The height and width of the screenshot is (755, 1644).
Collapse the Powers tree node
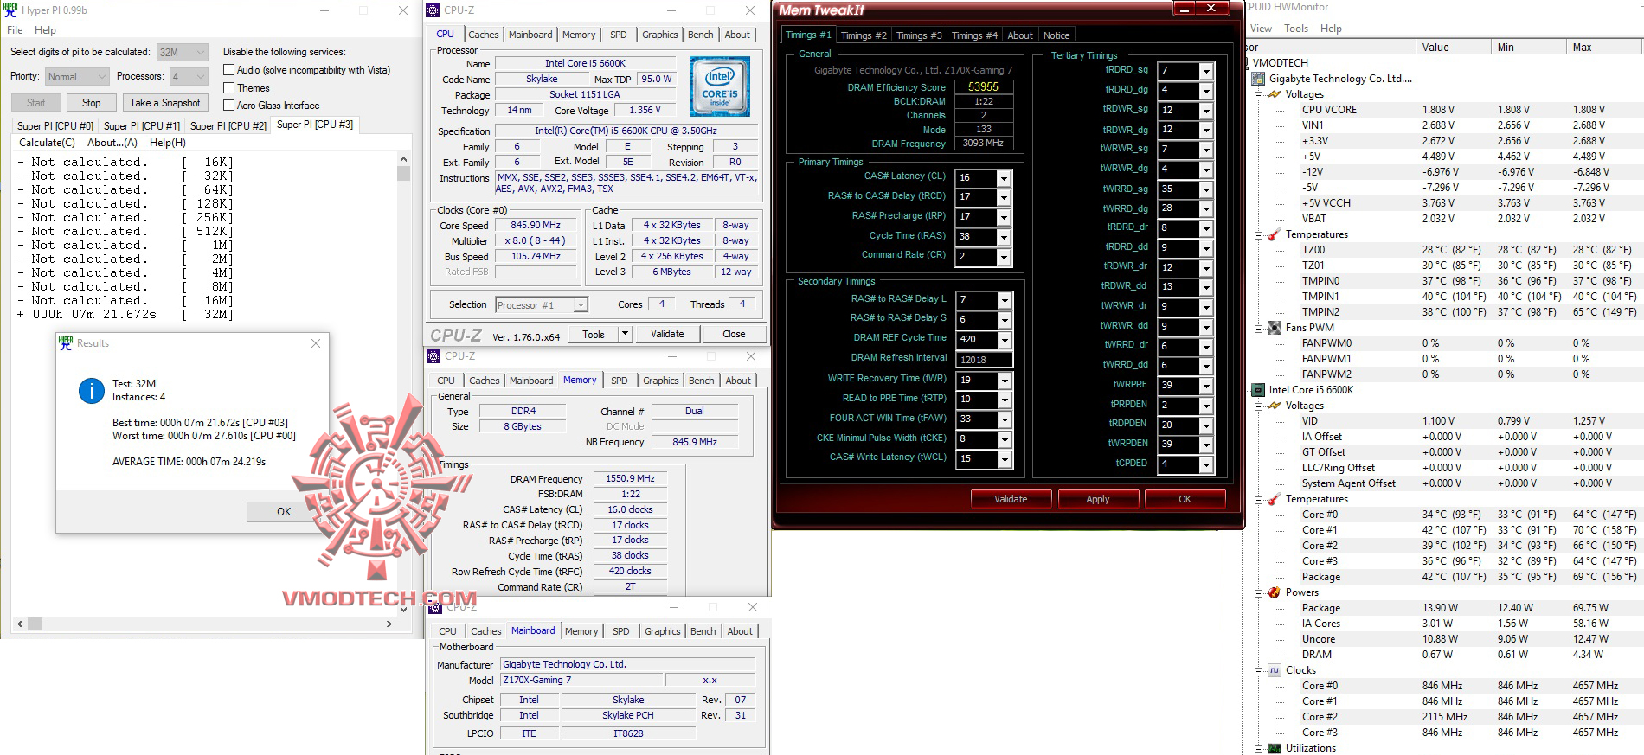point(1259,593)
